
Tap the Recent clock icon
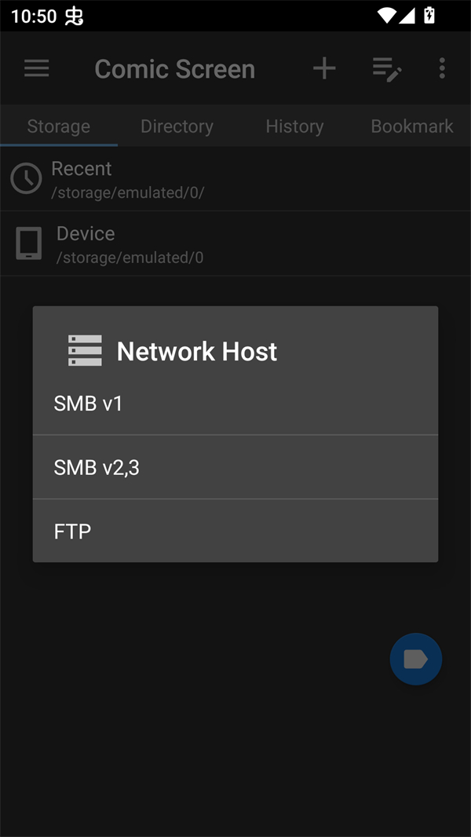pos(26,179)
